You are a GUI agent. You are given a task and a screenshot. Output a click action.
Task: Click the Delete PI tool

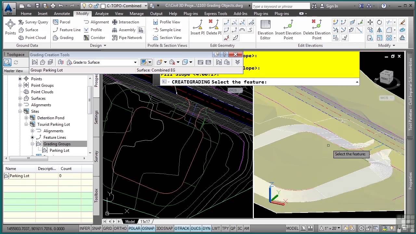click(214, 27)
